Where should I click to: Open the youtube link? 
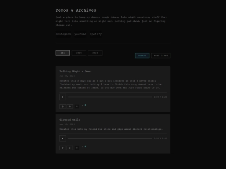pos(80,34)
